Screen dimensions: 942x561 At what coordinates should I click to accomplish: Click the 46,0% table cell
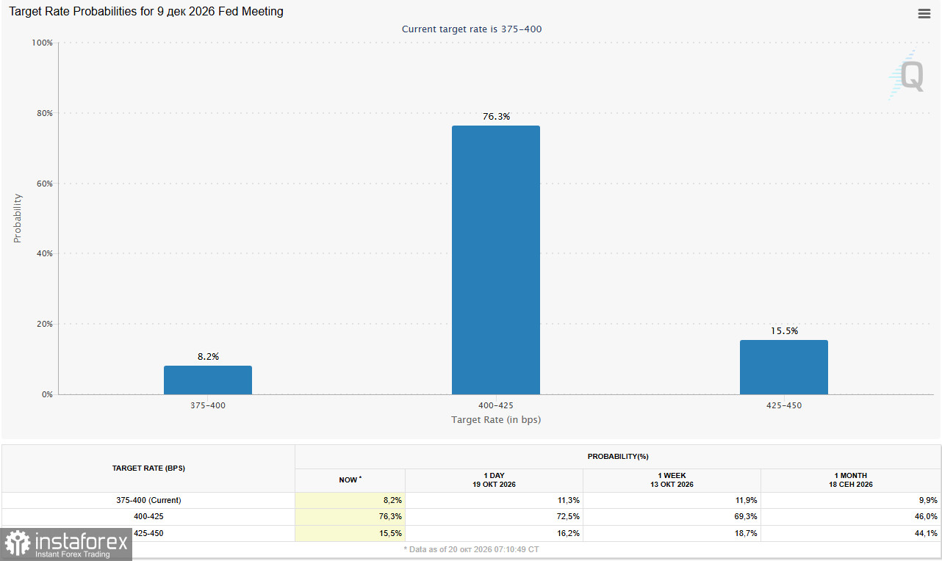click(850, 517)
